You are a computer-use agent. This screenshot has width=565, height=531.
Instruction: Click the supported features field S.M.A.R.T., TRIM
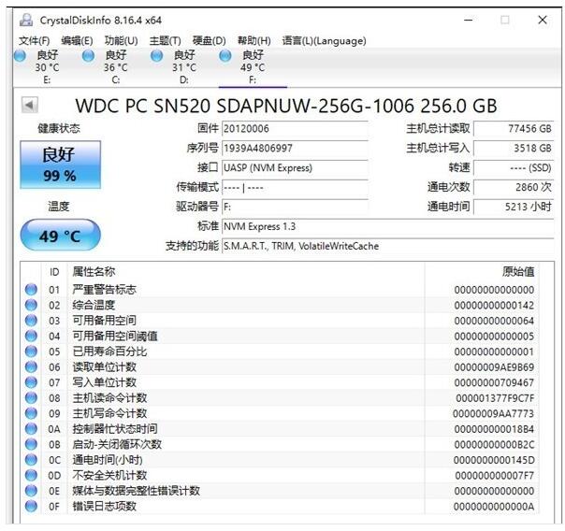click(387, 246)
